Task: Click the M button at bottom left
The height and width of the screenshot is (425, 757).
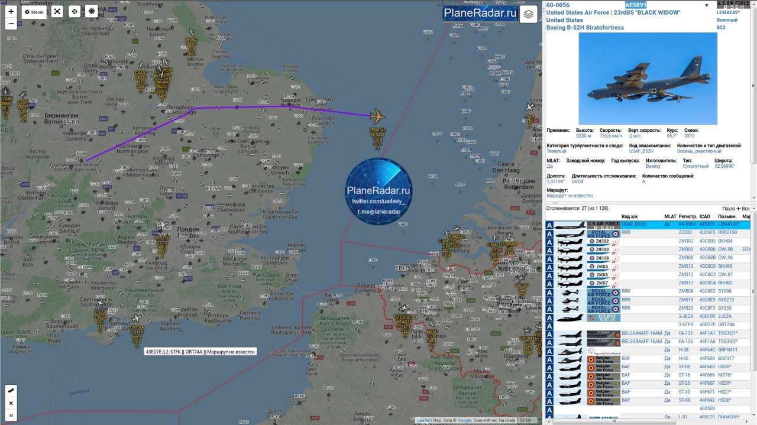Action: (11, 416)
